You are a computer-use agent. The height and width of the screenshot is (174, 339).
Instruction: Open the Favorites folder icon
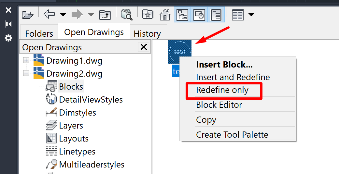[x=148, y=15]
